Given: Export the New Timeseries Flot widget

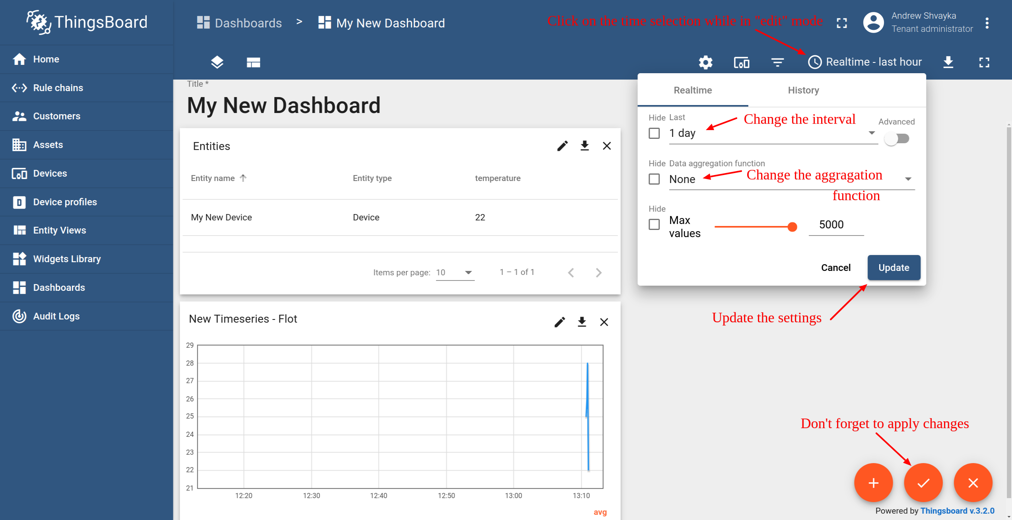Looking at the screenshot, I should click(582, 322).
